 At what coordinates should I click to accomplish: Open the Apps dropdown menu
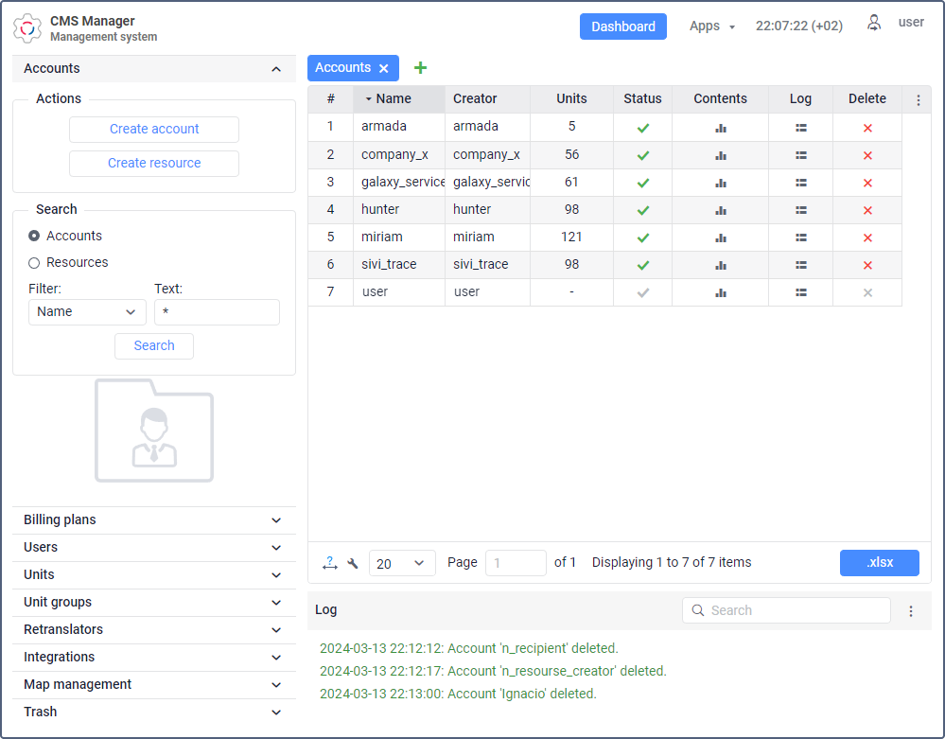tap(711, 26)
